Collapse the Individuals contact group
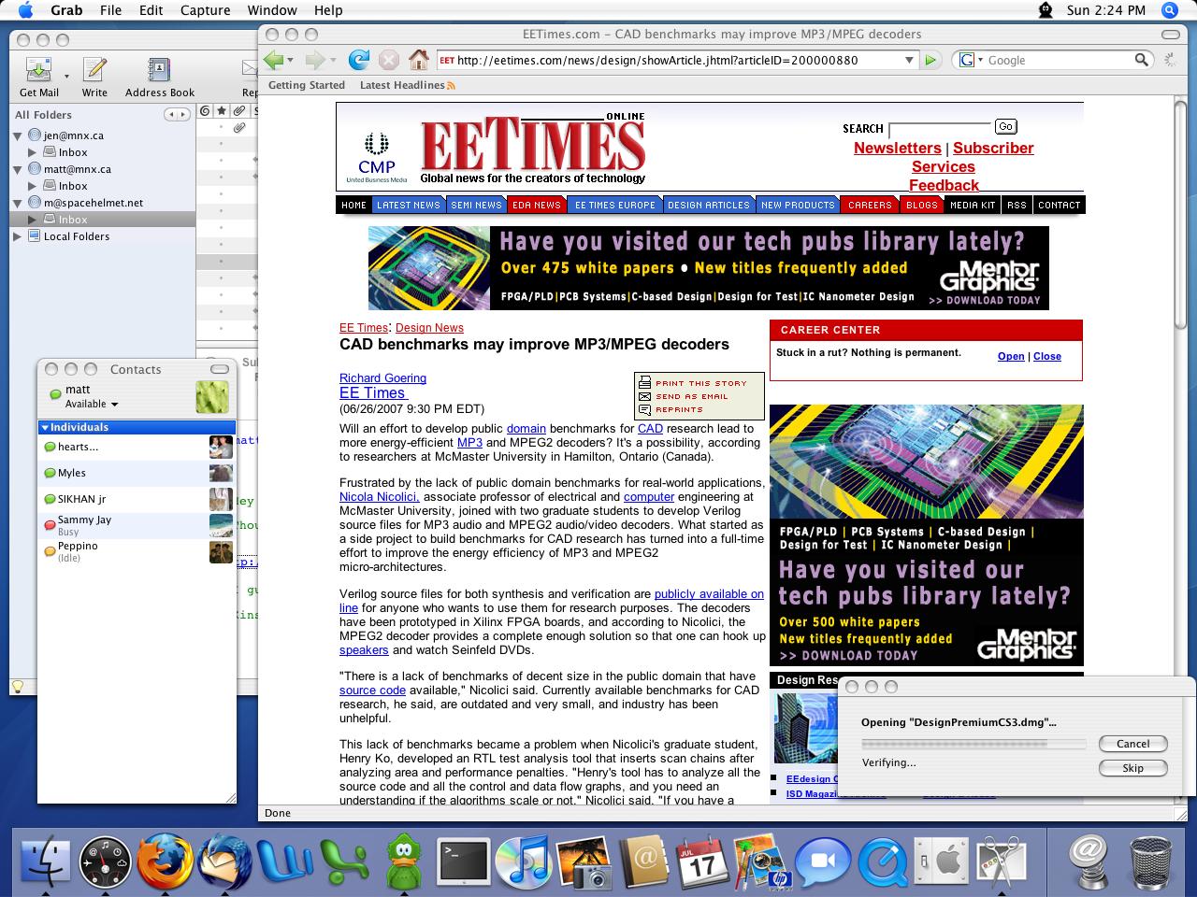 coord(44,427)
